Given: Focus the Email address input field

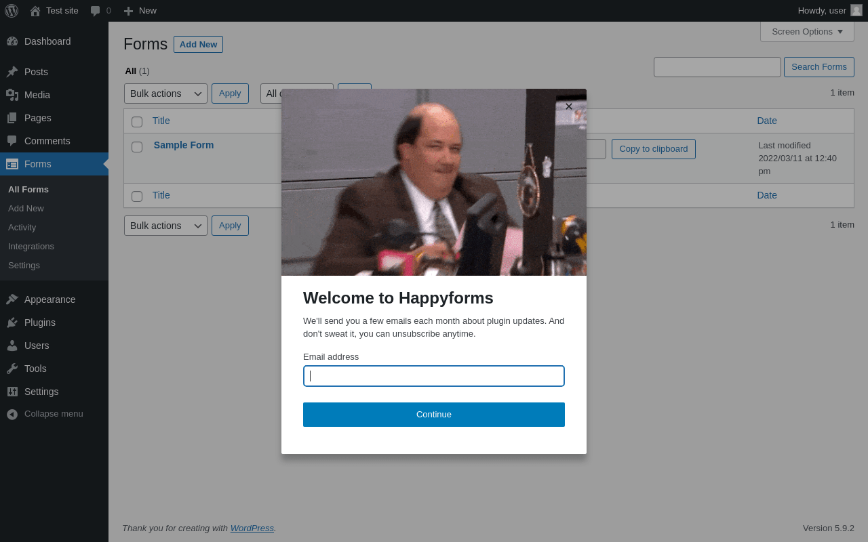Looking at the screenshot, I should 434,376.
